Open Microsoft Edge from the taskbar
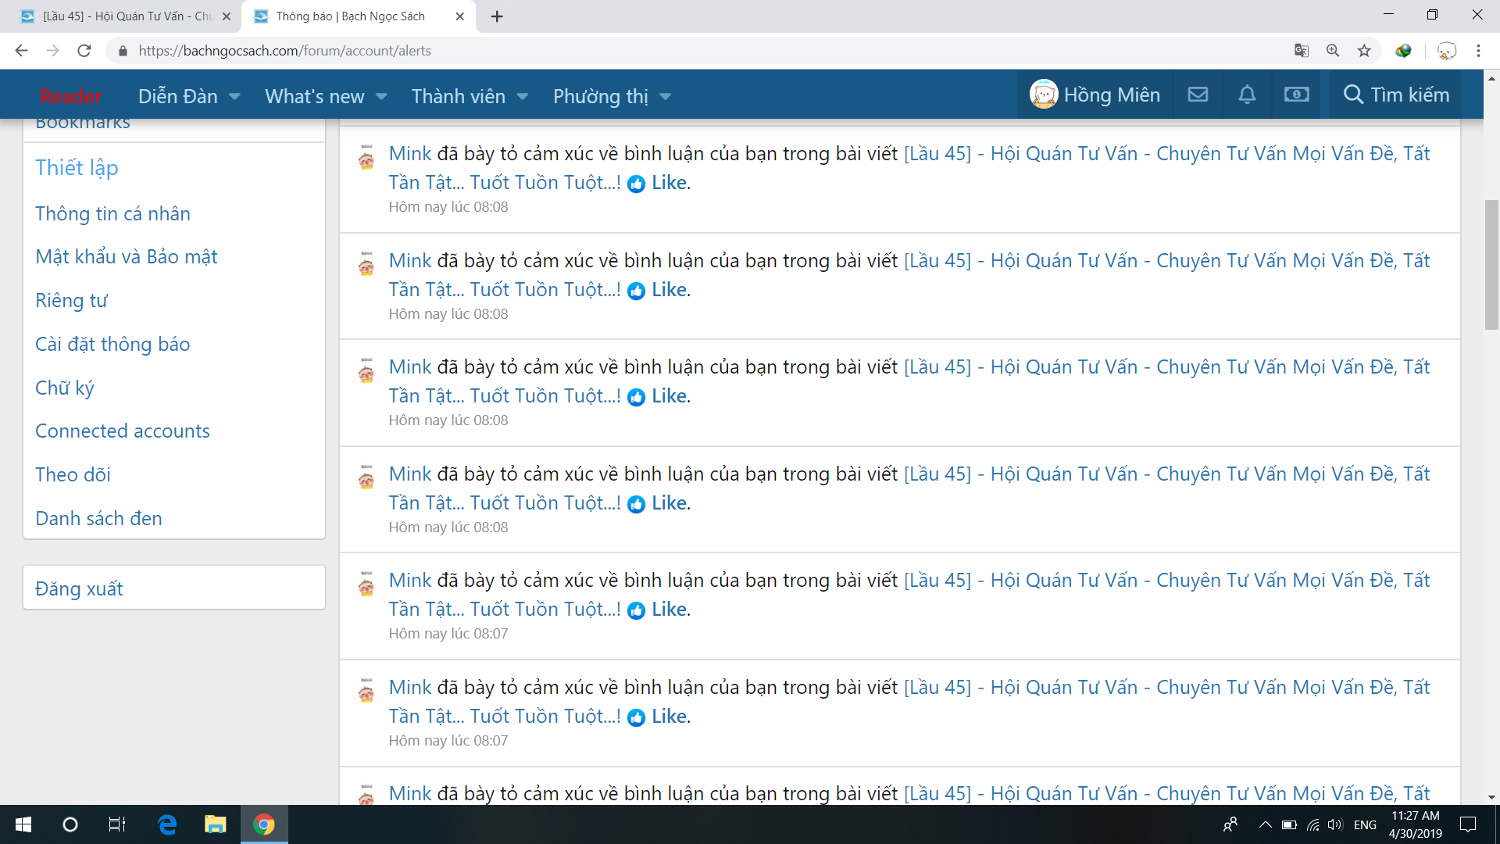The image size is (1500, 844). 167,824
